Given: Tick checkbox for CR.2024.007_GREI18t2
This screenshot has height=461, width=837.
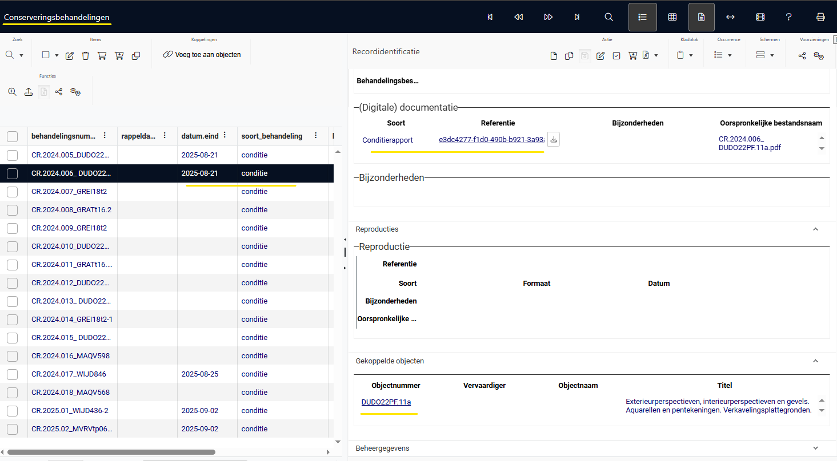Looking at the screenshot, I should 13,192.
